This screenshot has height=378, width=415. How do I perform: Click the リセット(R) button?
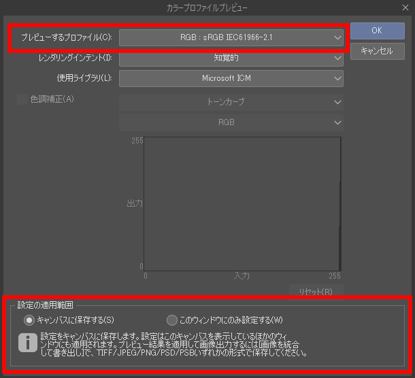[x=316, y=292]
